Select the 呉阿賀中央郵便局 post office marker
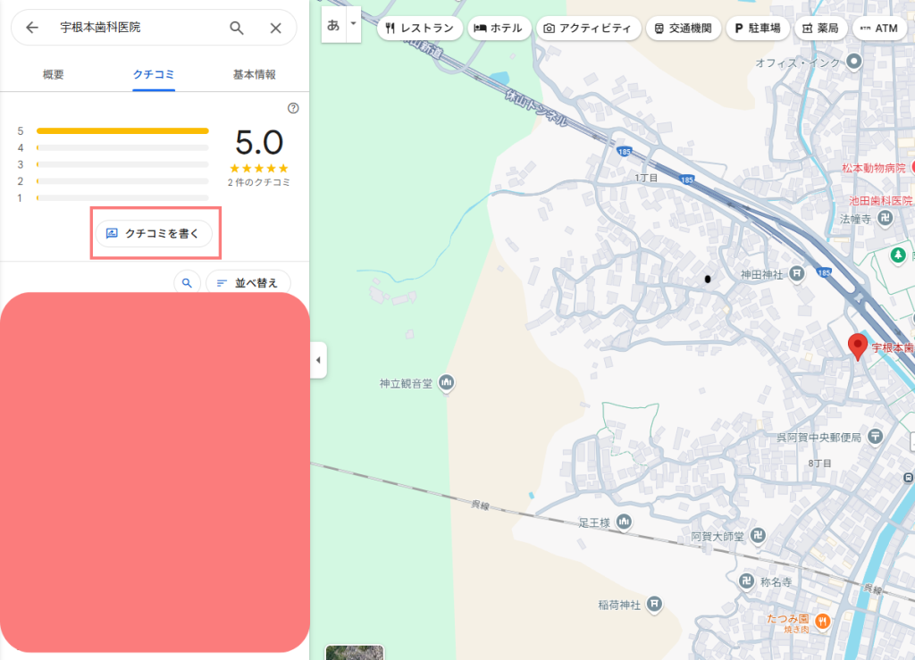The height and width of the screenshot is (660, 915). [874, 437]
